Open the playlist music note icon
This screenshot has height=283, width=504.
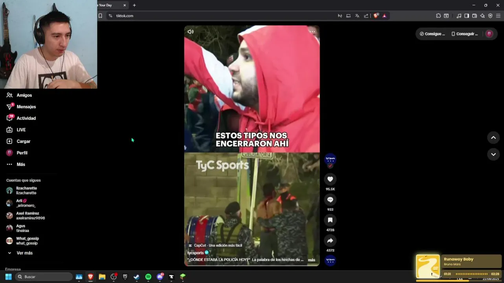click(x=459, y=16)
